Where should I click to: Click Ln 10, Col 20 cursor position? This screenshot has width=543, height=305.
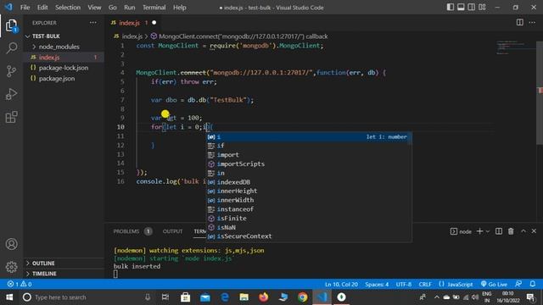(x=341, y=284)
